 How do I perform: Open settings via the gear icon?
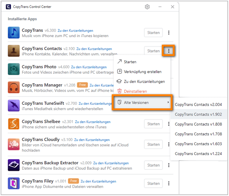click(x=147, y=7)
